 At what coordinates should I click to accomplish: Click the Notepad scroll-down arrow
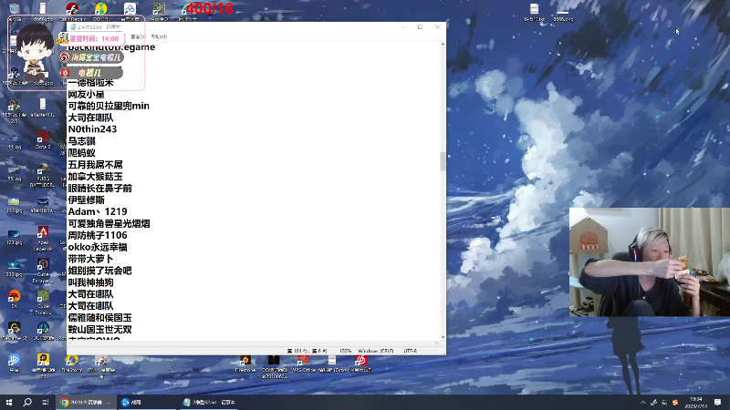click(x=443, y=336)
